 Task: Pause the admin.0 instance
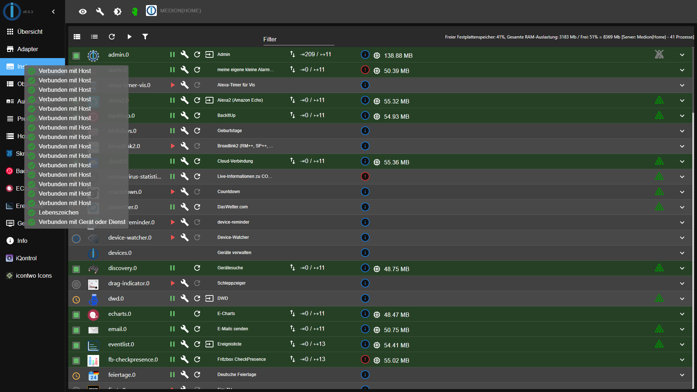[x=172, y=54]
